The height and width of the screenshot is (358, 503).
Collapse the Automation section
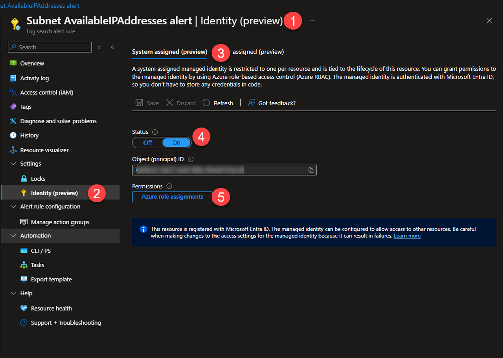click(x=13, y=236)
